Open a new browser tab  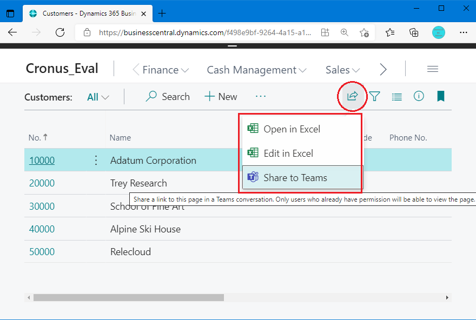coord(162,14)
